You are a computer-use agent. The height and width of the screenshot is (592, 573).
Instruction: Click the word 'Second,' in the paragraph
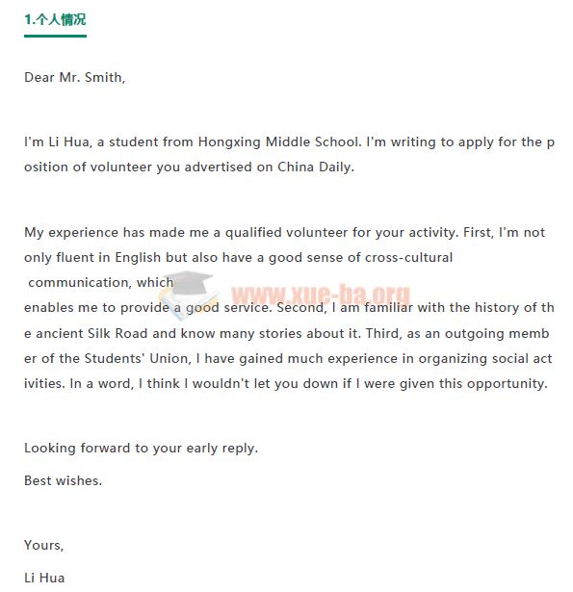point(301,307)
